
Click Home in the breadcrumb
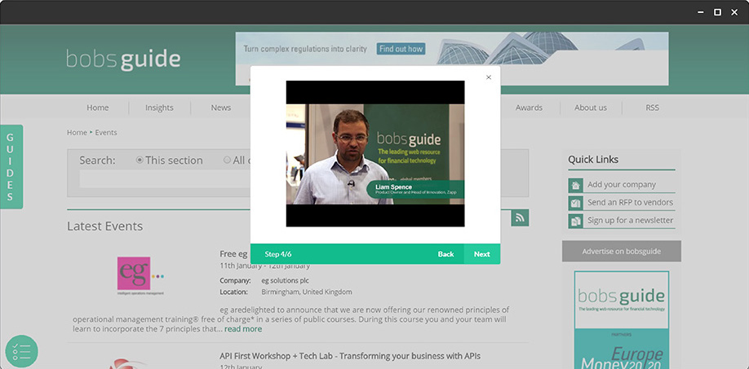click(x=77, y=133)
